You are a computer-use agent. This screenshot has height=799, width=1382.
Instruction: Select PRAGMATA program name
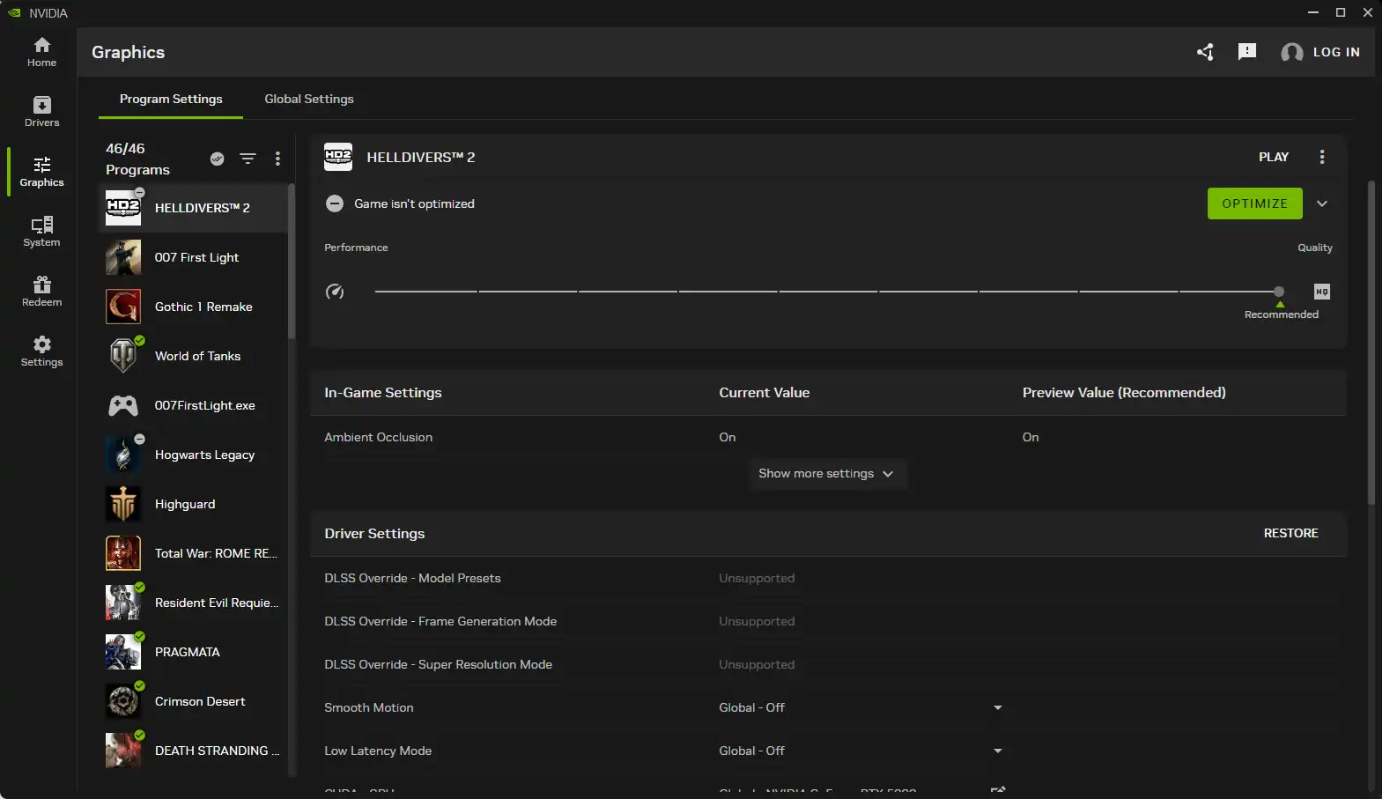[188, 652]
